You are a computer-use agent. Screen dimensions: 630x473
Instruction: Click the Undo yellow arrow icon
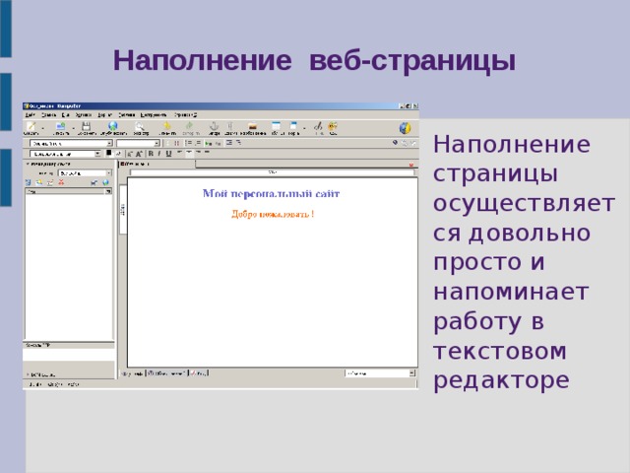point(166,126)
